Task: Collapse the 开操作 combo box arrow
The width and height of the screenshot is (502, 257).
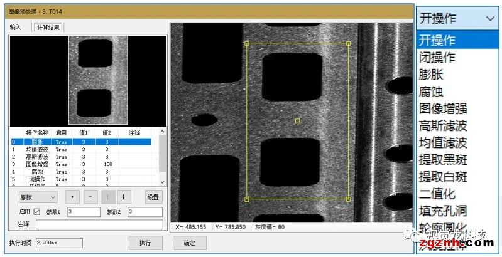Action: coord(490,19)
